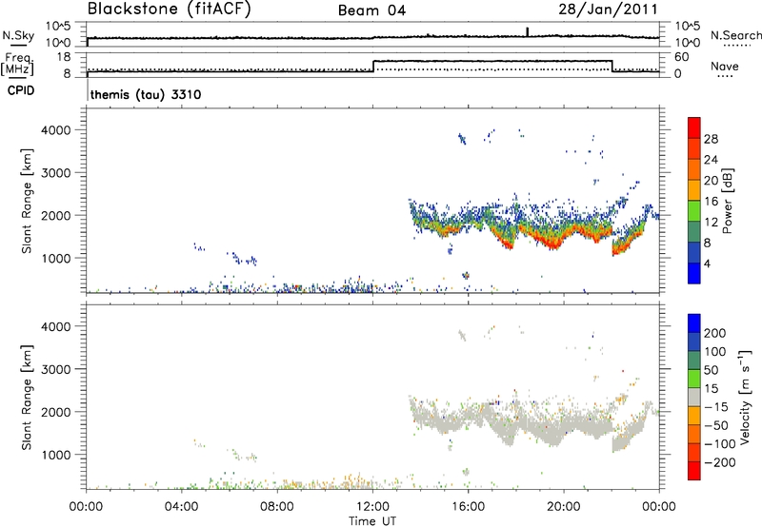Viewport: 762px width, 527px height.
Task: Click the "Beam 04" heading
Action: (x=371, y=10)
